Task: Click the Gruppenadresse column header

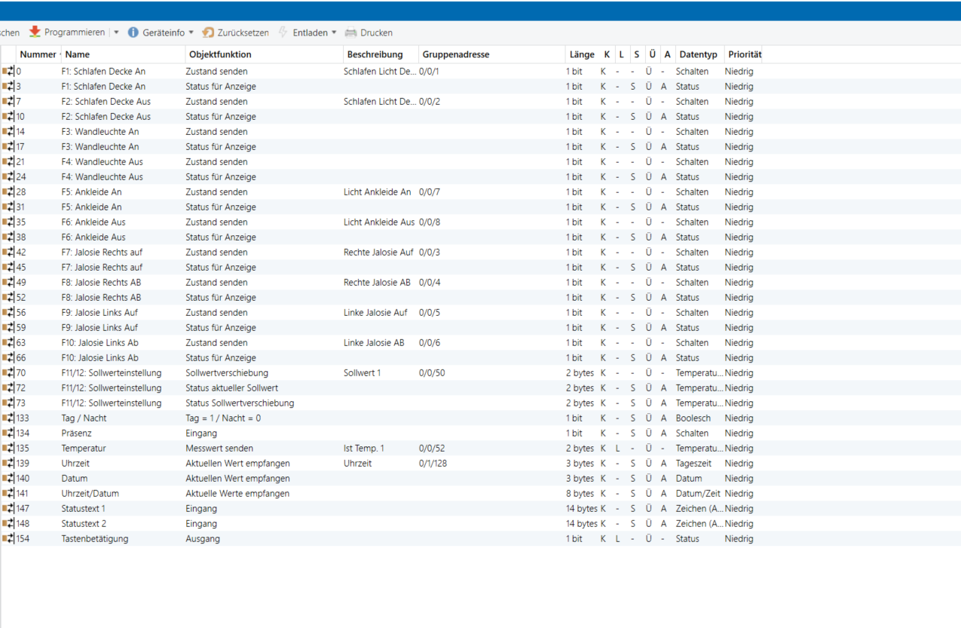Action: tap(455, 54)
